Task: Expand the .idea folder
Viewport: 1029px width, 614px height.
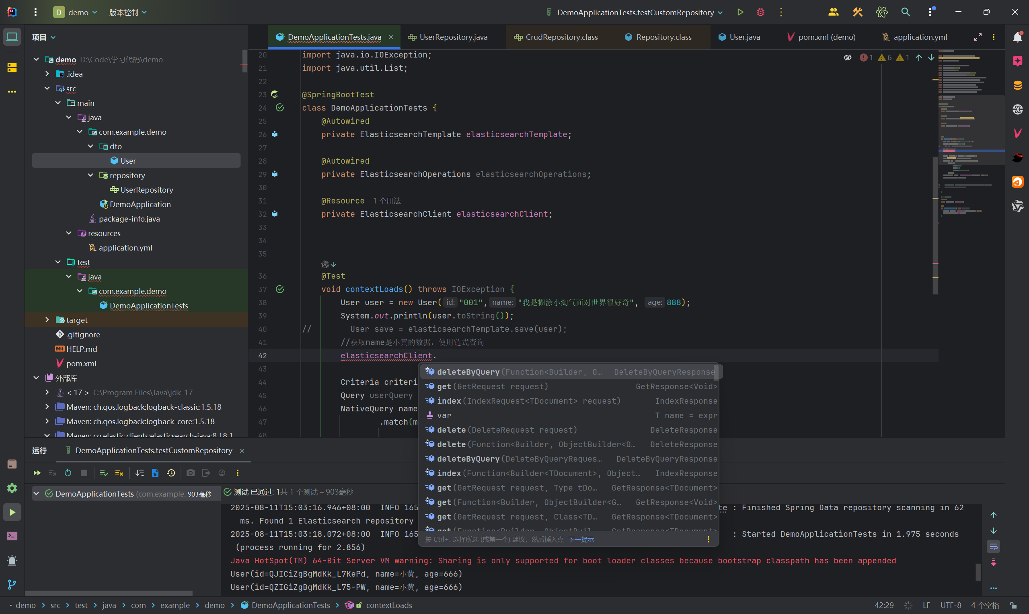Action: [x=47, y=74]
